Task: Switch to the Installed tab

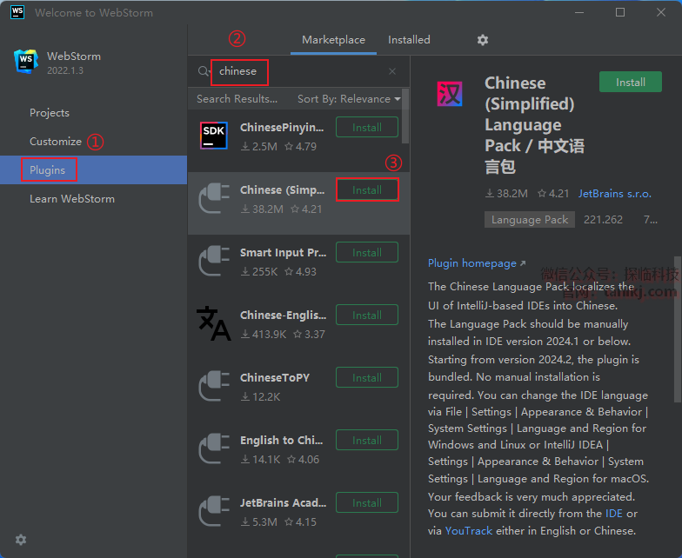Action: click(409, 40)
